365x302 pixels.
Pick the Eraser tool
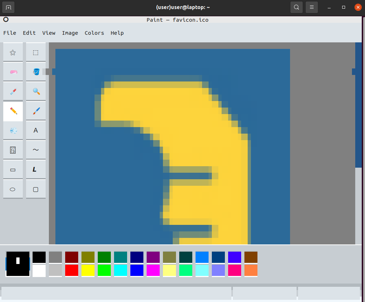13,72
